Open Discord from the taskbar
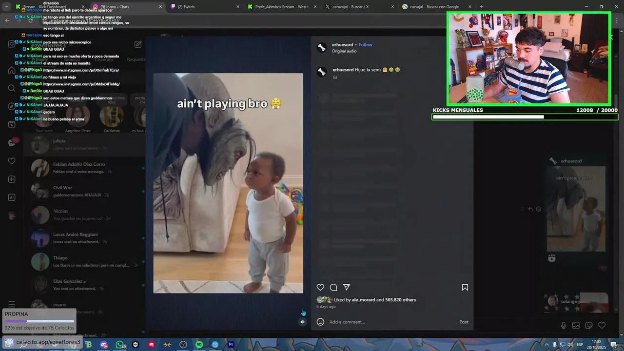This screenshot has height=351, width=624. coord(104,345)
